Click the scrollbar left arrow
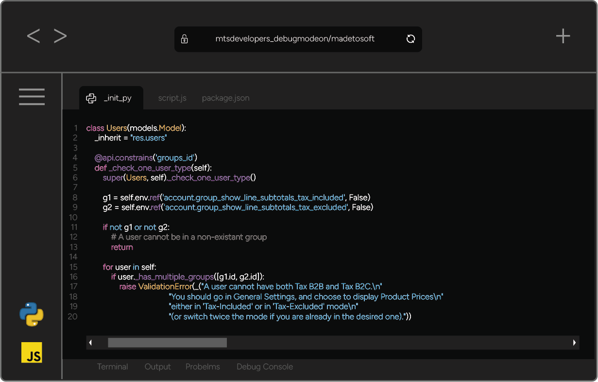 pyautogui.click(x=90, y=343)
